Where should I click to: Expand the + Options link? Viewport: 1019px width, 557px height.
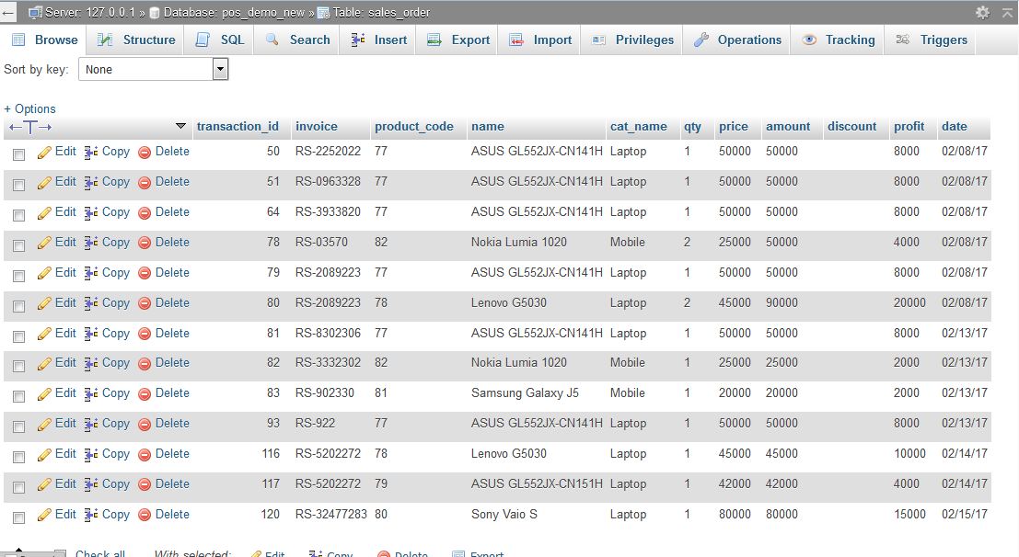(29, 109)
